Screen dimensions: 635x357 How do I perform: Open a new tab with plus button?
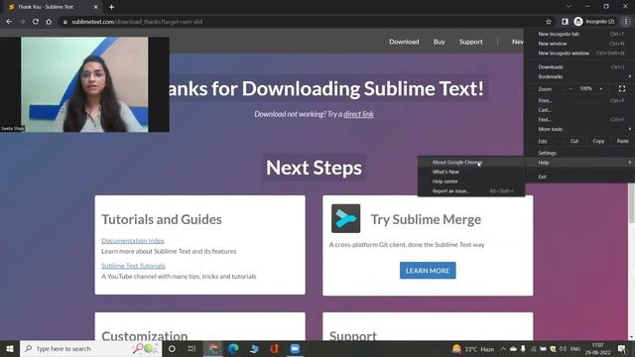tap(111, 7)
